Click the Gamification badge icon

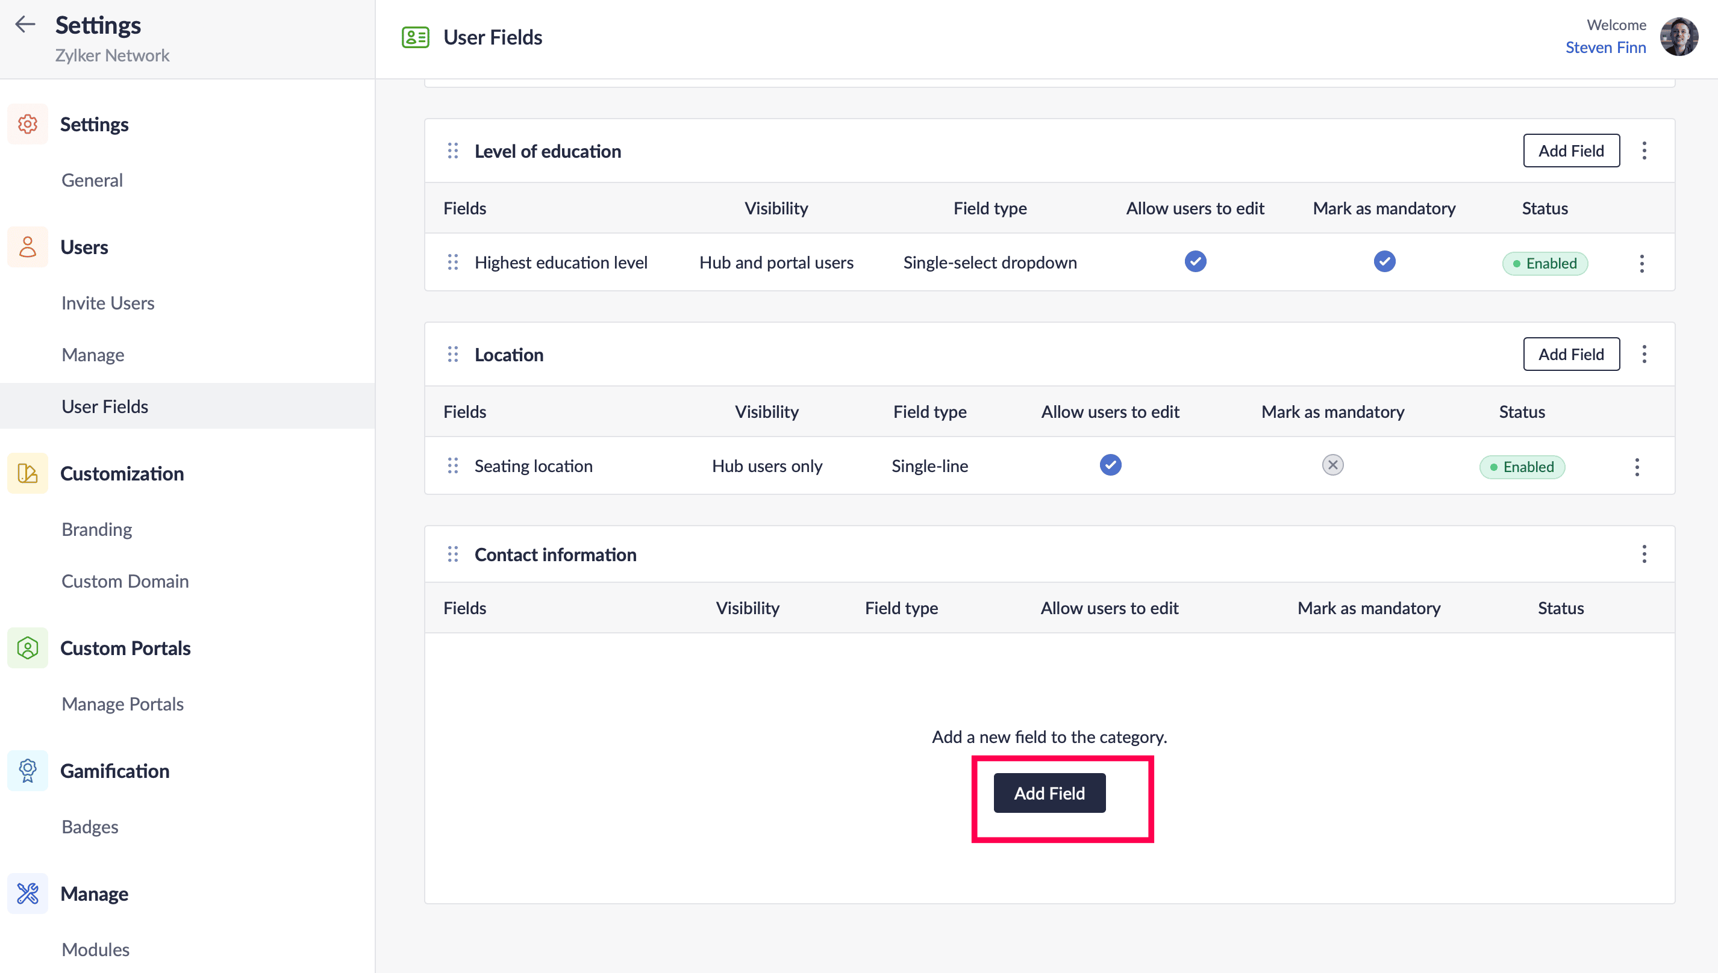point(27,771)
